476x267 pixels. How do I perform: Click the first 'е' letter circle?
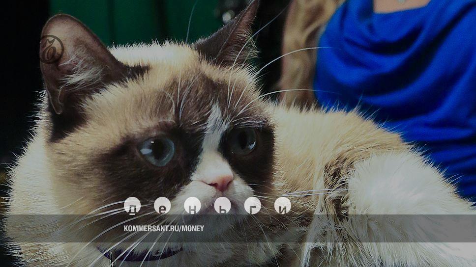162,206
